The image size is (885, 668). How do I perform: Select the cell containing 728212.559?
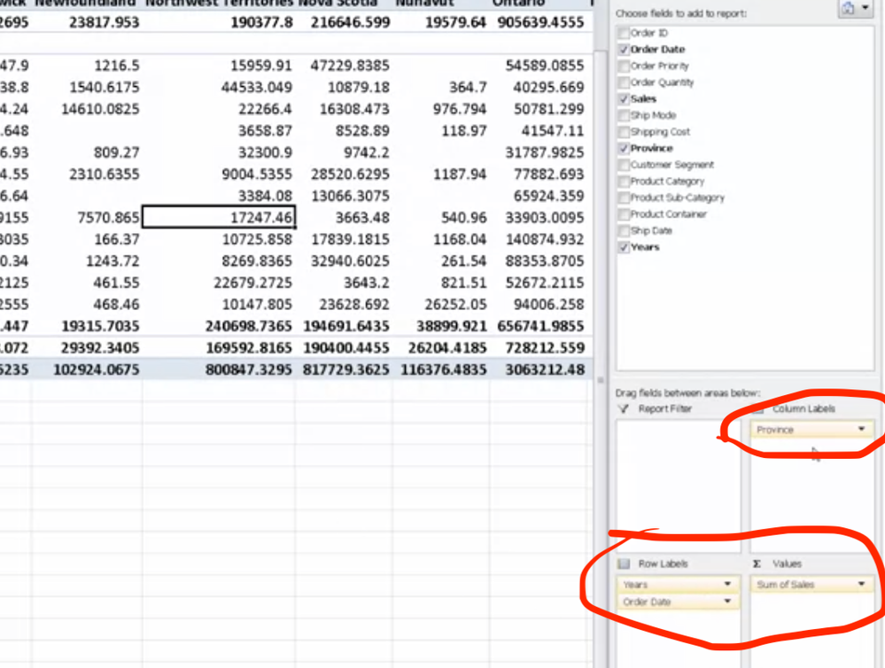(x=539, y=348)
